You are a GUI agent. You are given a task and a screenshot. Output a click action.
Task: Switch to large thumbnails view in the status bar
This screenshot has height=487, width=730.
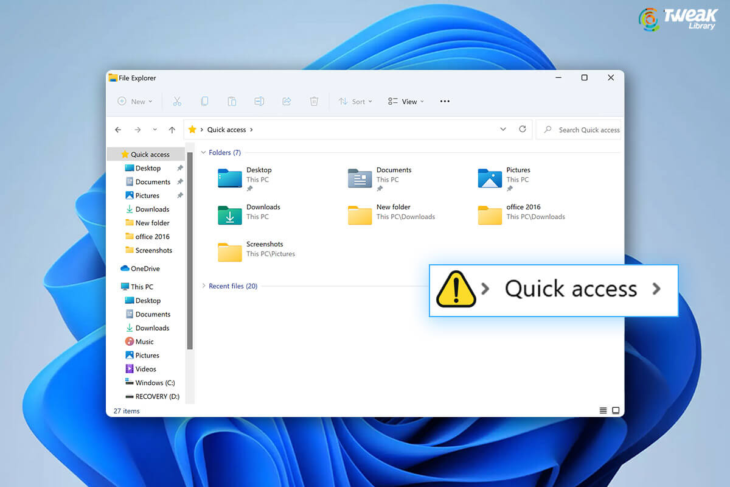pyautogui.click(x=615, y=410)
